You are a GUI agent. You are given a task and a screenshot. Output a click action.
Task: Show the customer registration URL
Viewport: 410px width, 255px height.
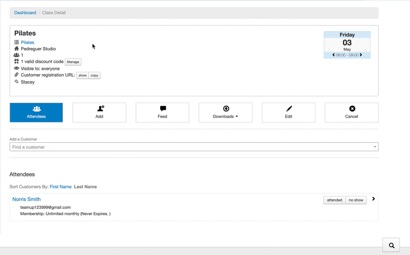coord(83,76)
